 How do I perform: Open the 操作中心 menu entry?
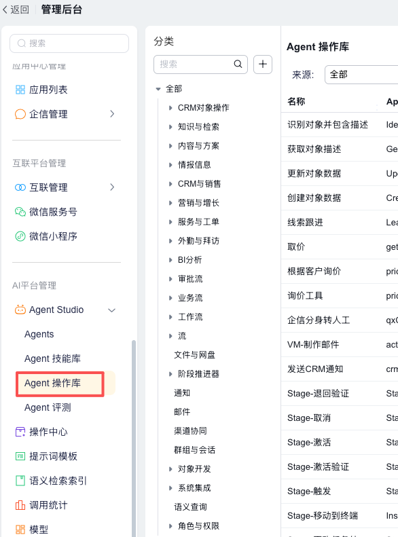[x=48, y=432]
